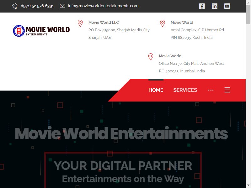Click the "YOUR DIGITAL PARTNER" headline
The height and width of the screenshot is (188, 251).
pyautogui.click(x=123, y=165)
